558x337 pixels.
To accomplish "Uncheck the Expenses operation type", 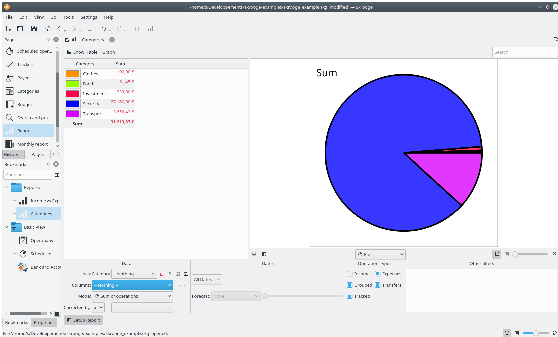I will [x=378, y=274].
